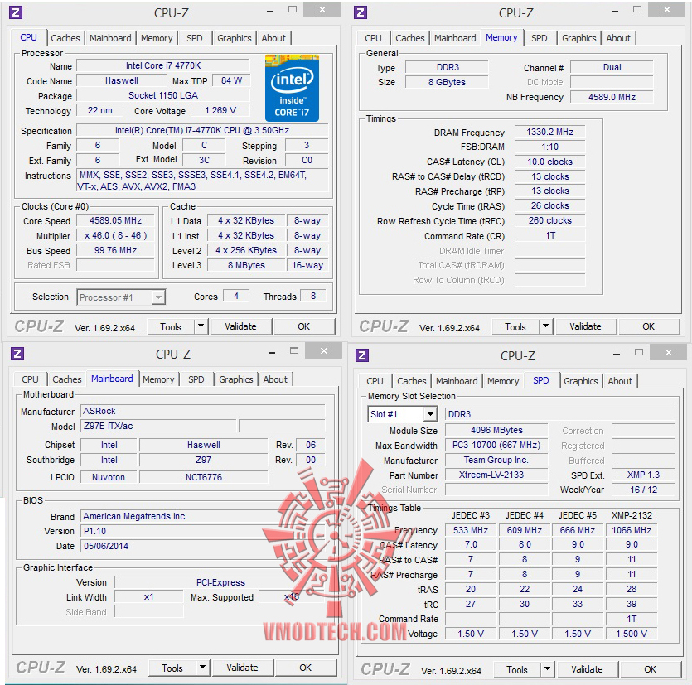Screen dimensions: 692x685
Task: Open Tools dropdown arrow in Memory window
Action: pos(545,326)
